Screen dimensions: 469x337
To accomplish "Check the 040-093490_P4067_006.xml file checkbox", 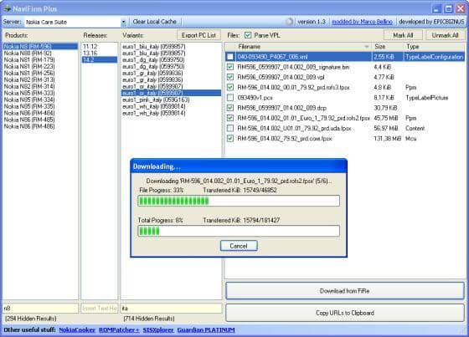I will [x=230, y=57].
